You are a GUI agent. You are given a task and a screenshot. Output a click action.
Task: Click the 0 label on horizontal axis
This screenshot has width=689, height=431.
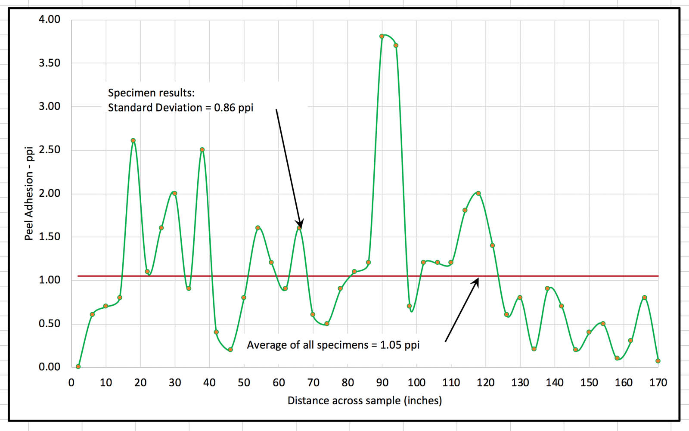click(71, 382)
